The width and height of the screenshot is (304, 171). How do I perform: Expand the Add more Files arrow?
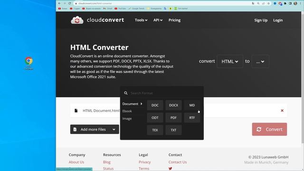click(114, 129)
